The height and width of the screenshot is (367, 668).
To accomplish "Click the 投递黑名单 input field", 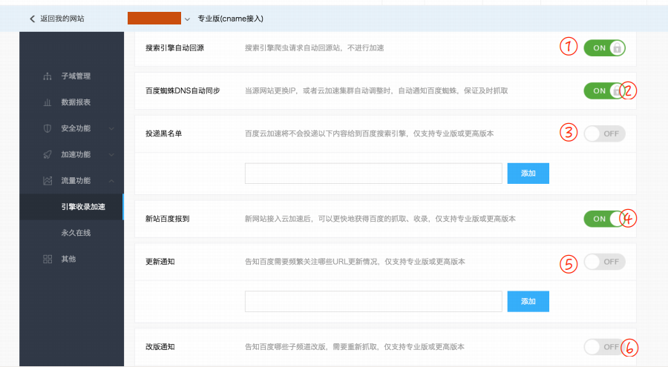I will point(373,173).
